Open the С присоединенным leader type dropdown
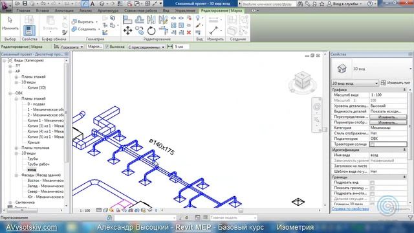The image size is (414, 233). pyautogui.click(x=146, y=47)
